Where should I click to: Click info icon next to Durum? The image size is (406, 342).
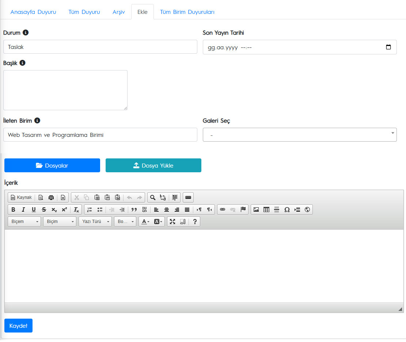click(25, 32)
